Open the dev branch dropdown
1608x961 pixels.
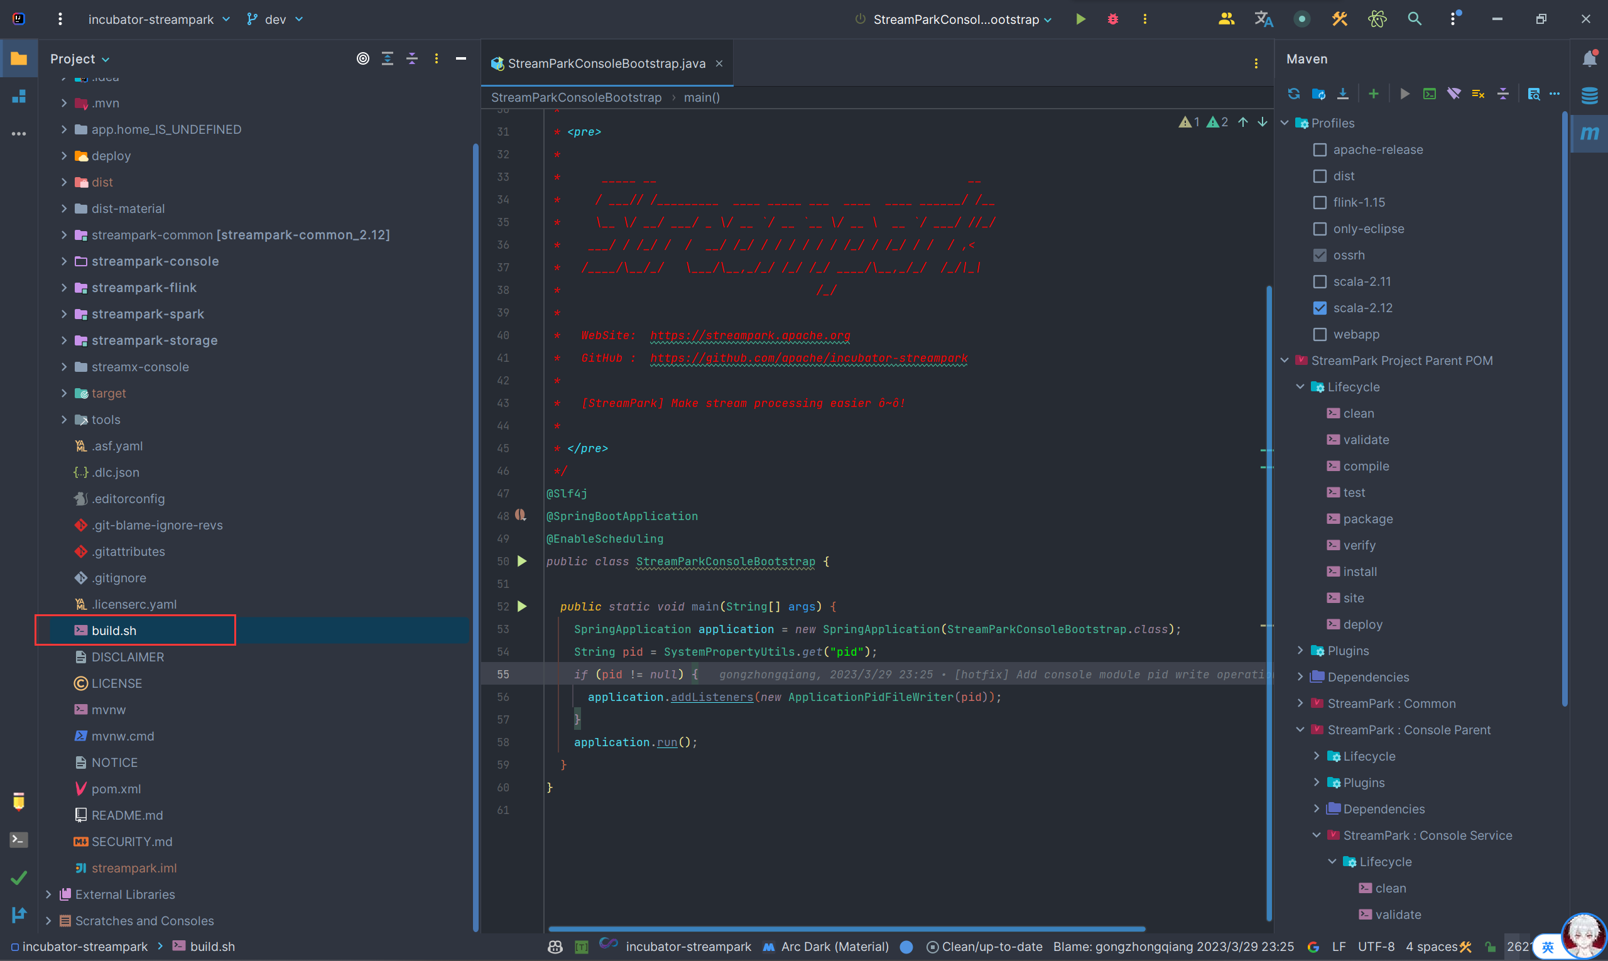(275, 19)
